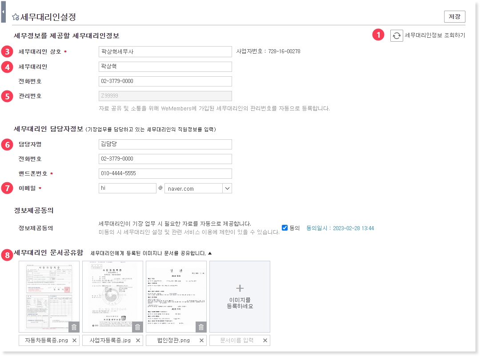Toggle the 동의 consent checkbox
481x357 pixels.
[x=285, y=228]
